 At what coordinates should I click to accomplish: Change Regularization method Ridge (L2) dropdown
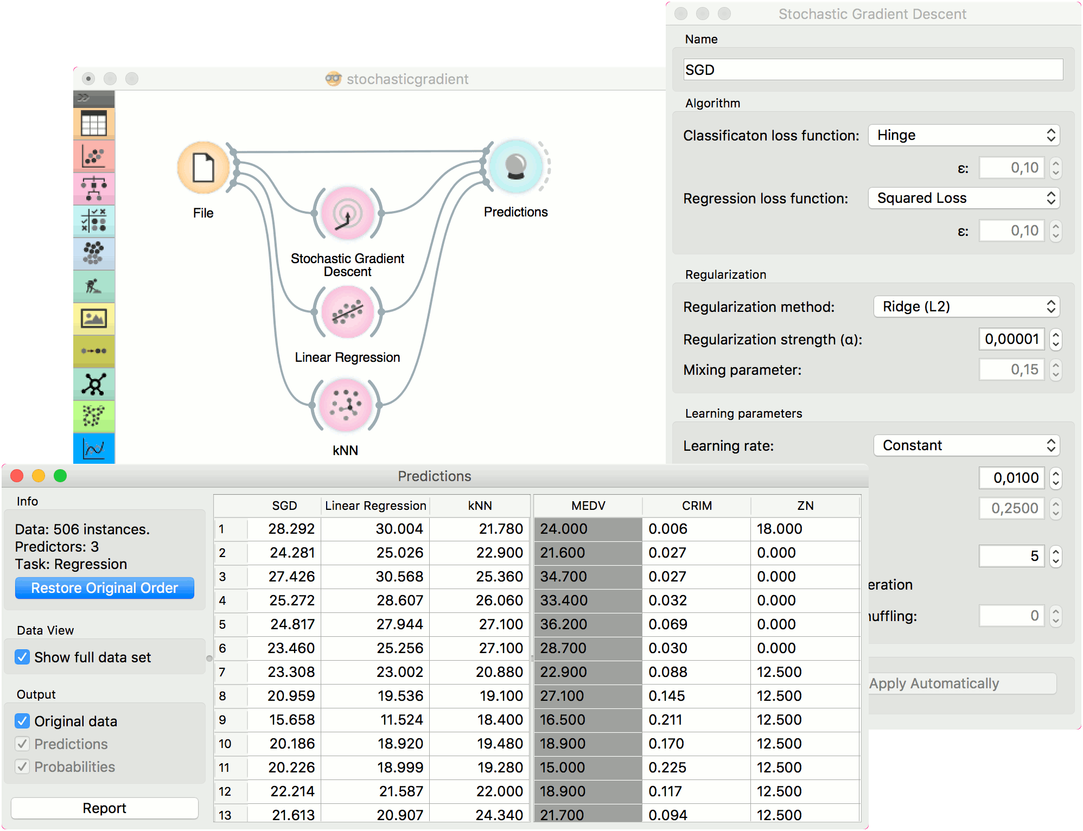point(966,306)
